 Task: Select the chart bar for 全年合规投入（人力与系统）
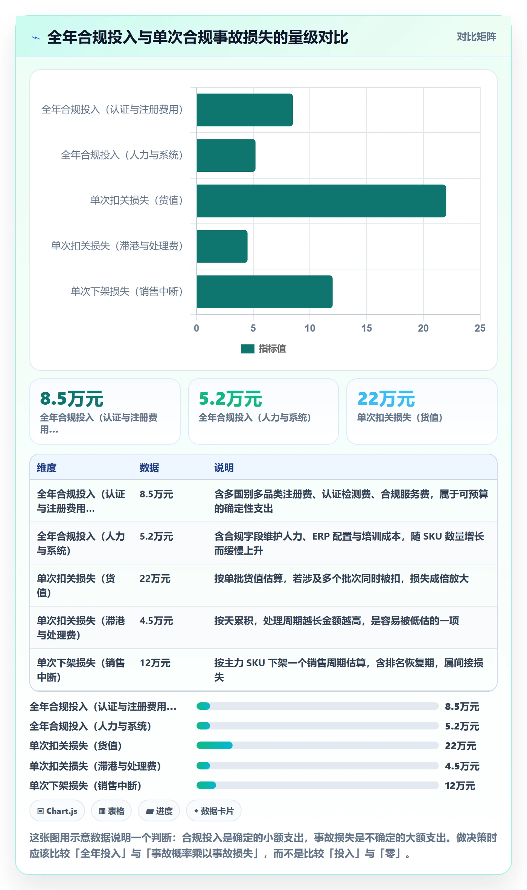226,155
